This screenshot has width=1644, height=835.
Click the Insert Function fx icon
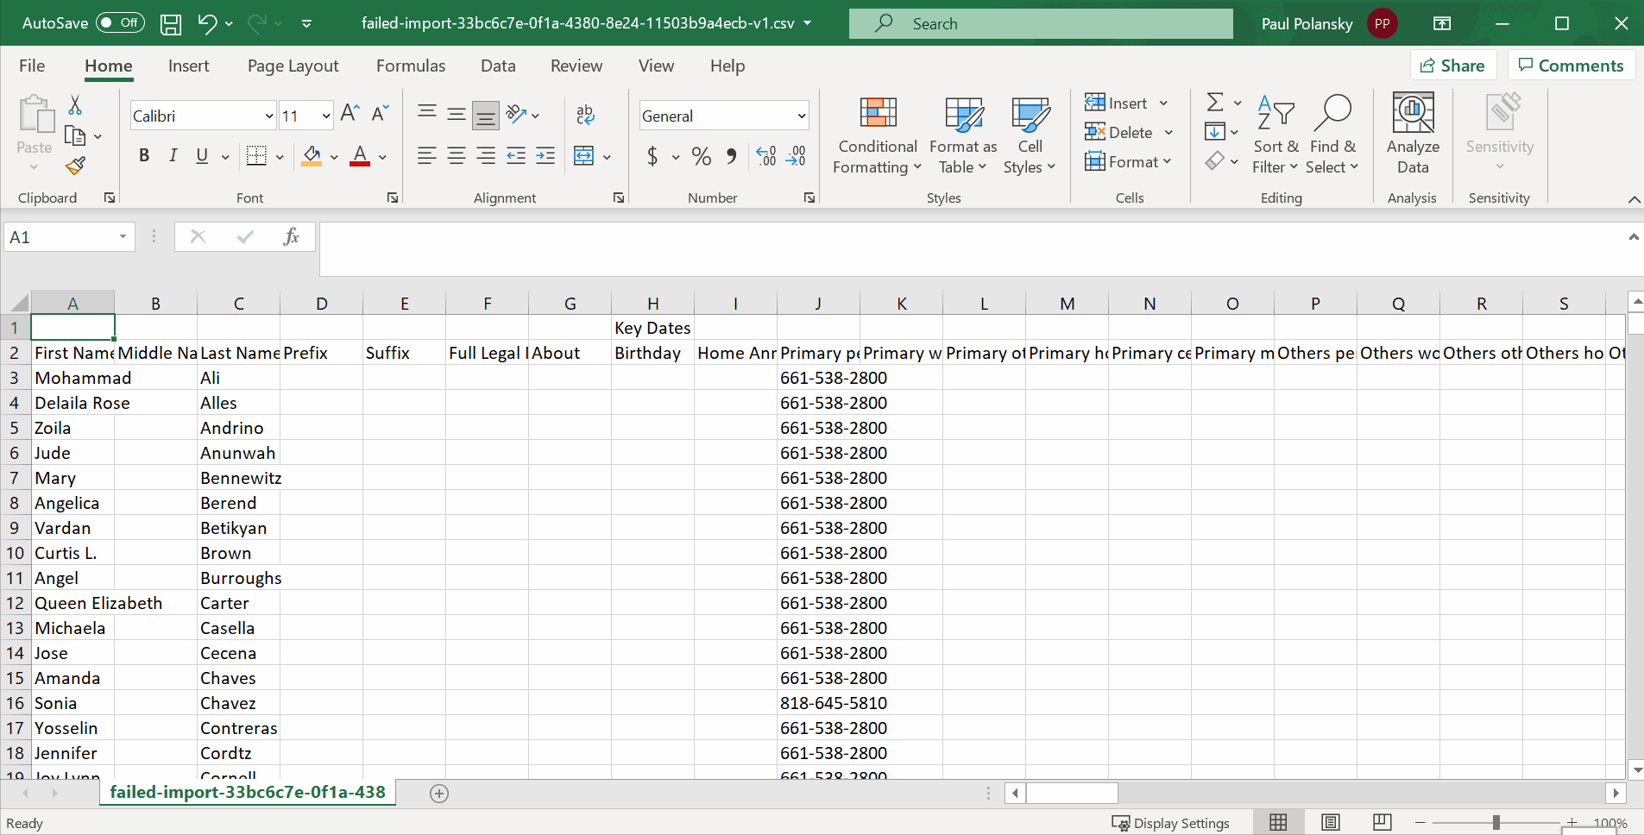pyautogui.click(x=291, y=236)
